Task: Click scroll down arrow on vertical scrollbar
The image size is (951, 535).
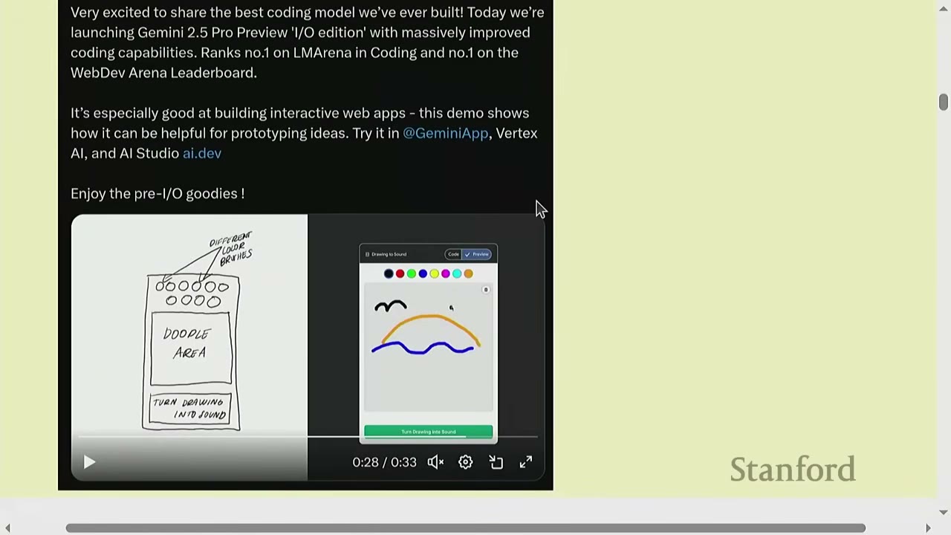Action: [943, 513]
